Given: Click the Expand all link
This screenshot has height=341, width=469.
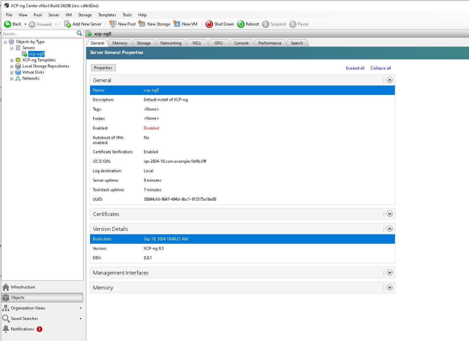Looking at the screenshot, I should 355,68.
